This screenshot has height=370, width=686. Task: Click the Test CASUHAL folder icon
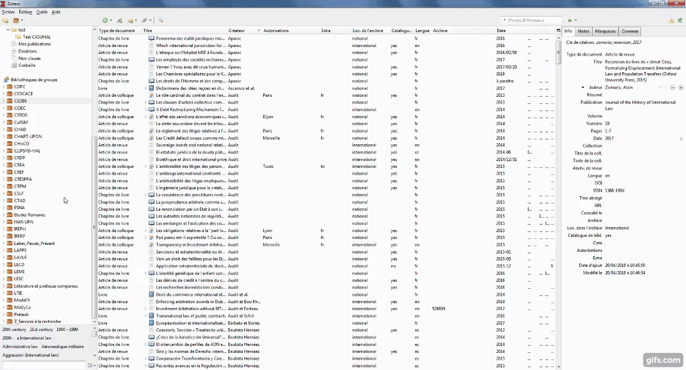pos(18,37)
